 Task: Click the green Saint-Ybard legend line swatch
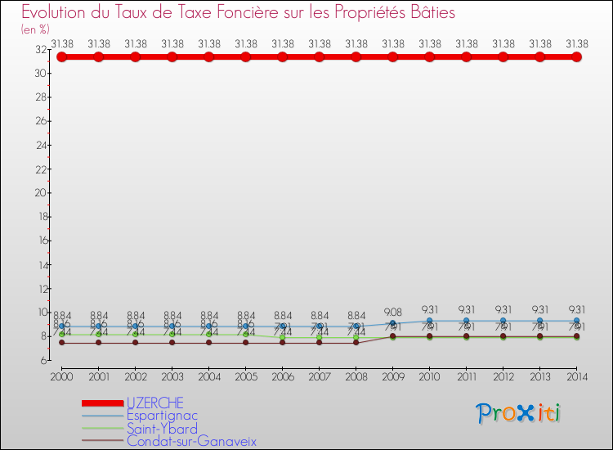pyautogui.click(x=103, y=429)
